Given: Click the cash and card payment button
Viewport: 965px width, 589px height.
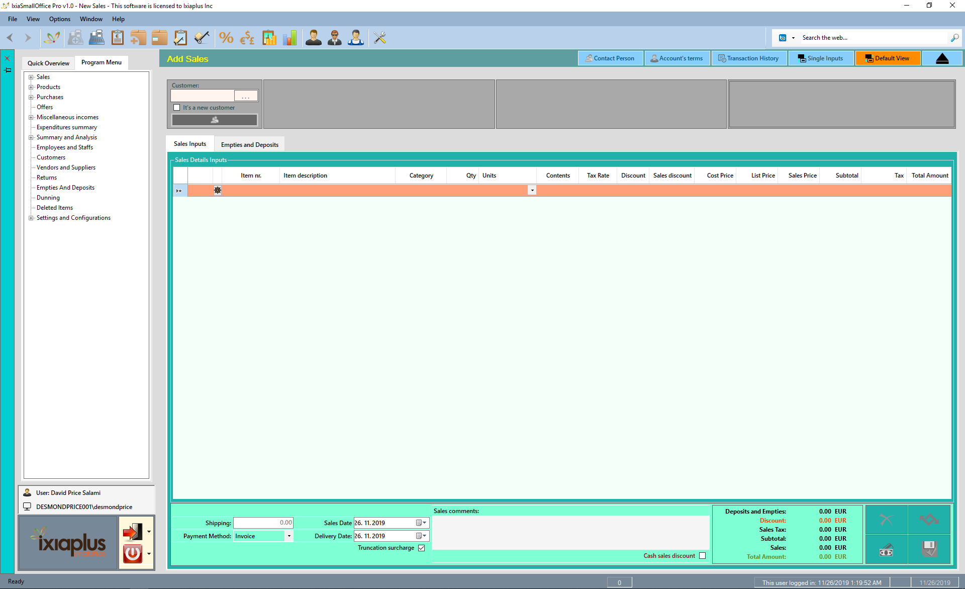Looking at the screenshot, I should [886, 550].
